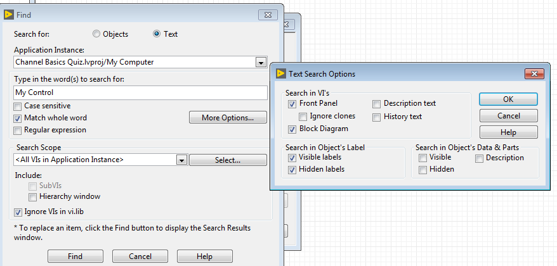Select the Text search radio button

click(157, 34)
